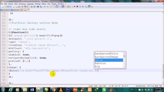Click the Close document toolbar icon
Viewport: 164px width, 92px height.
(x=14, y=7)
